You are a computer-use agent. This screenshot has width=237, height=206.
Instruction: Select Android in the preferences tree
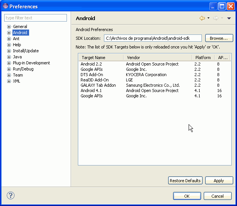pyautogui.click(x=20, y=33)
